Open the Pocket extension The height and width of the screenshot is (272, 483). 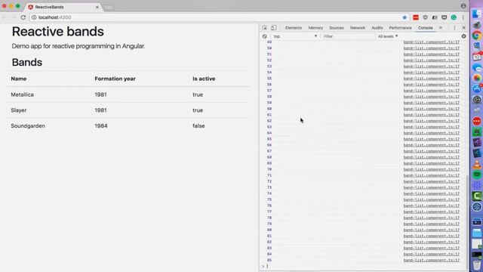click(x=445, y=17)
